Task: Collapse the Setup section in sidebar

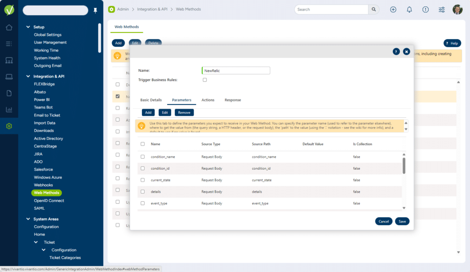Action: pyautogui.click(x=28, y=27)
